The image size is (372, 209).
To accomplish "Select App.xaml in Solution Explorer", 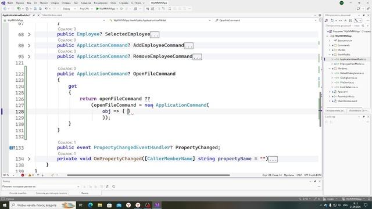I will [342, 92].
